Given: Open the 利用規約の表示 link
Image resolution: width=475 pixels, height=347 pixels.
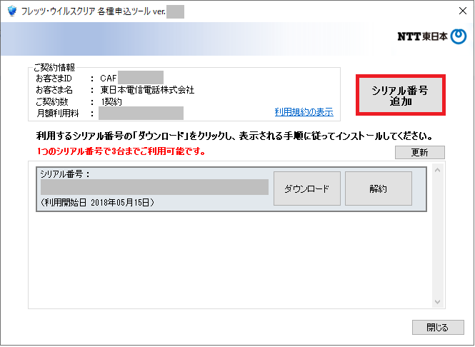Looking at the screenshot, I should pyautogui.click(x=304, y=112).
